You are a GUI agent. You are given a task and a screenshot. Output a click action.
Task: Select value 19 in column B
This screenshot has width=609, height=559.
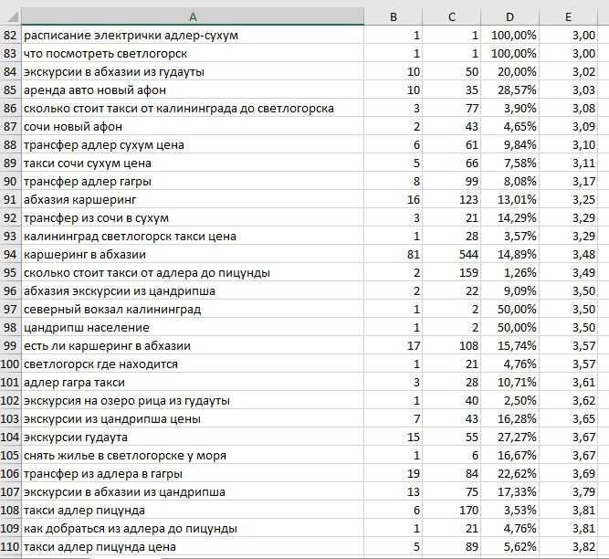393,473
